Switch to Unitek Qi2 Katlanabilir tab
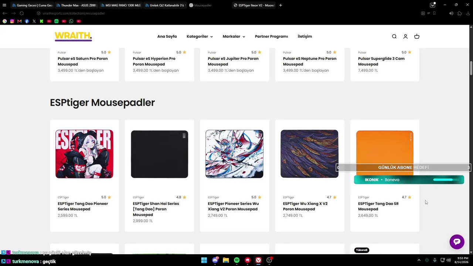 pyautogui.click(x=165, y=5)
